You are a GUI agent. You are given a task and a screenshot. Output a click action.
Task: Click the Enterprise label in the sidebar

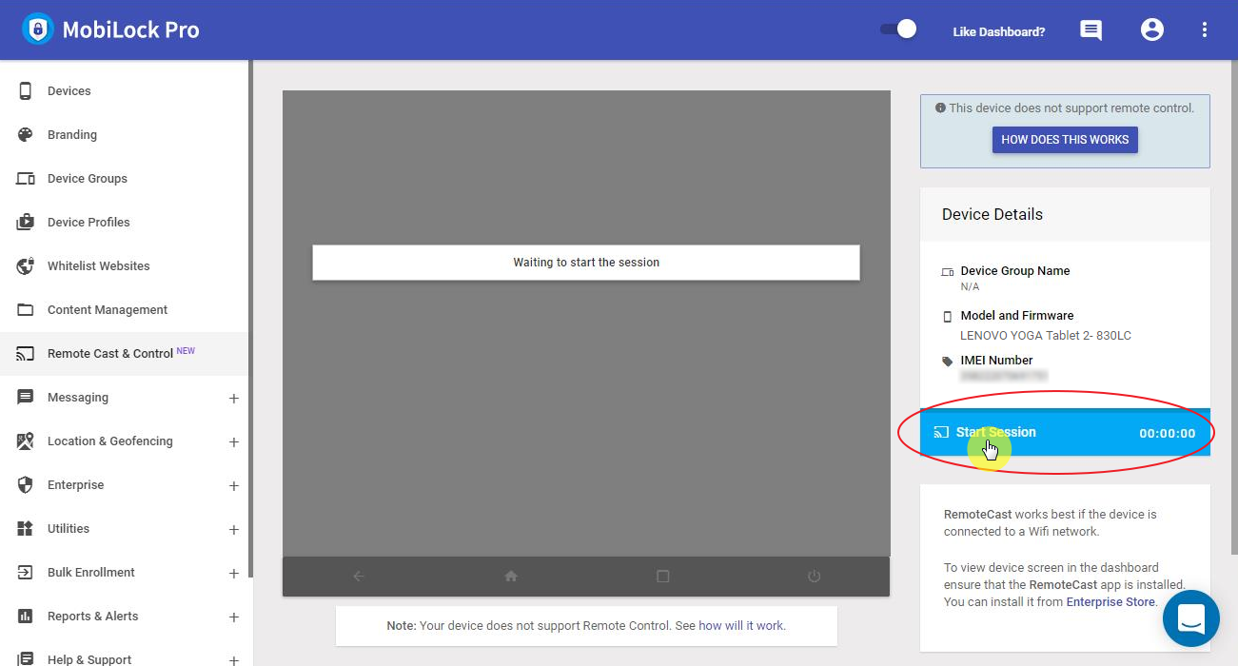pos(76,485)
